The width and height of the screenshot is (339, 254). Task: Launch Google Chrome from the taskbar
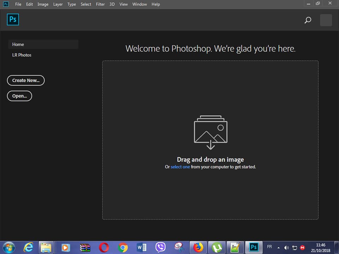coord(123,248)
